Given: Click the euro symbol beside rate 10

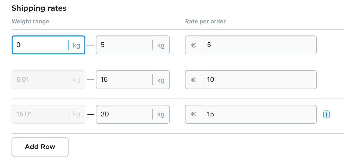Looking at the screenshot, I should (193, 80).
